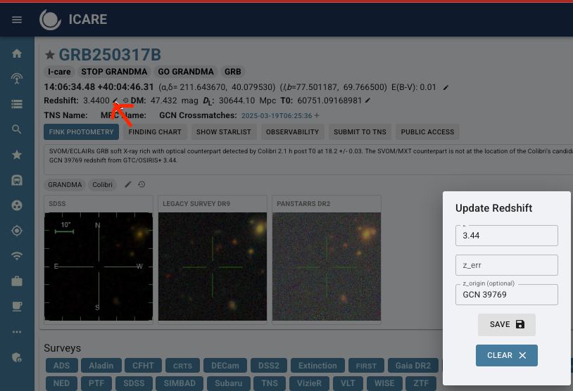Open FINDING CHART

coord(155,132)
